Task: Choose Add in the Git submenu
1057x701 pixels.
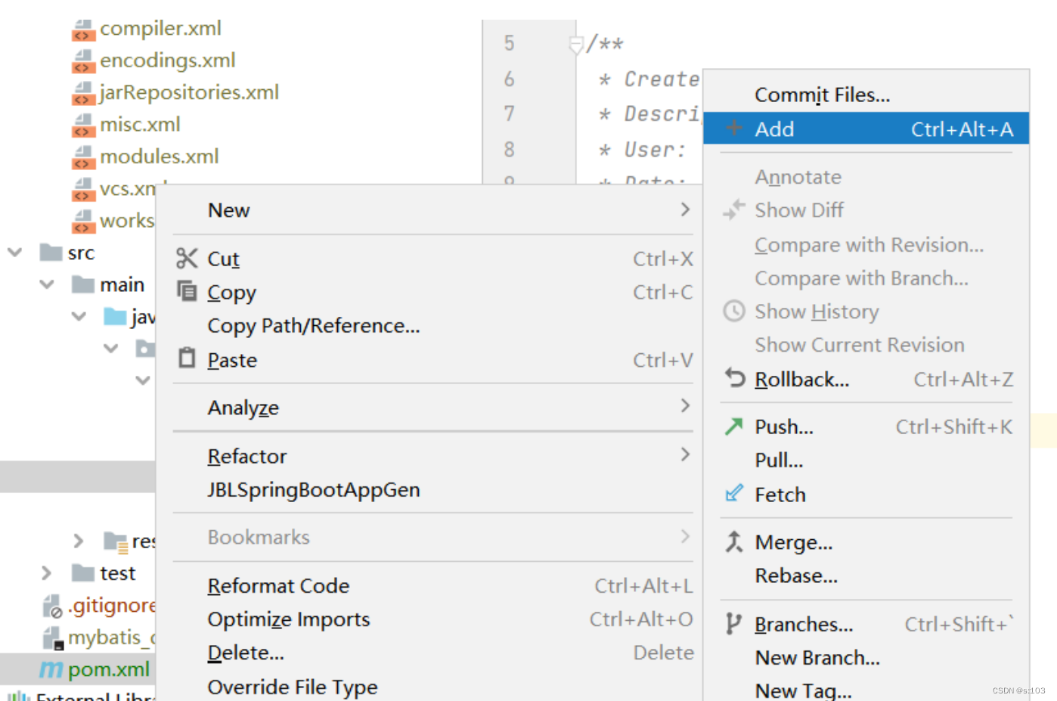Action: tap(866, 129)
